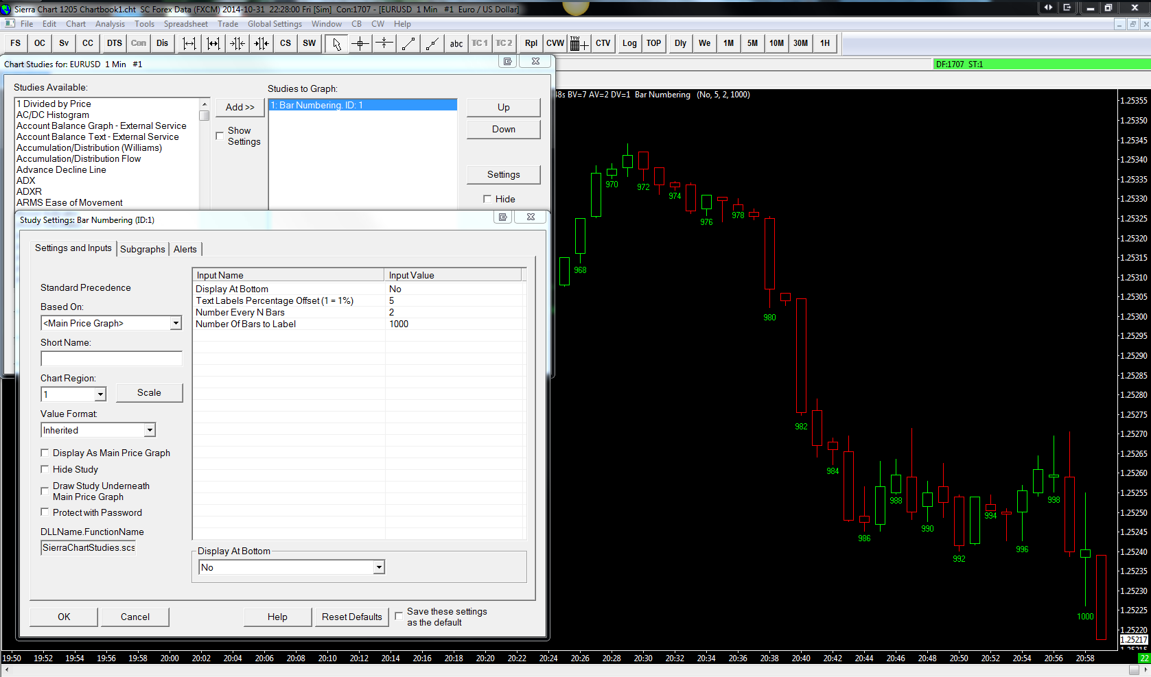Click Cancel in Study Settings
This screenshot has width=1151, height=677.
[135, 617]
